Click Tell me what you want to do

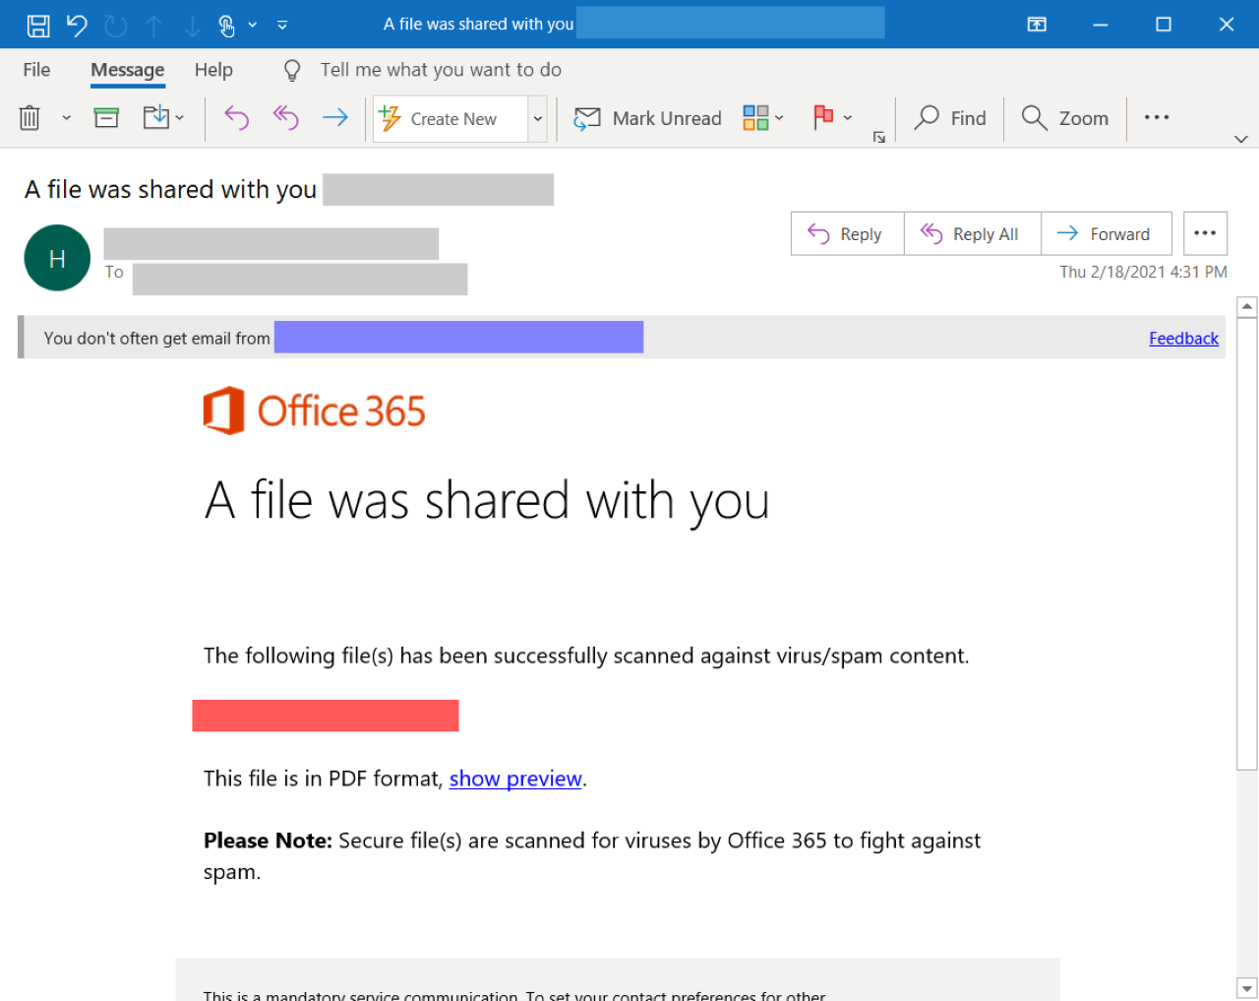441,70
